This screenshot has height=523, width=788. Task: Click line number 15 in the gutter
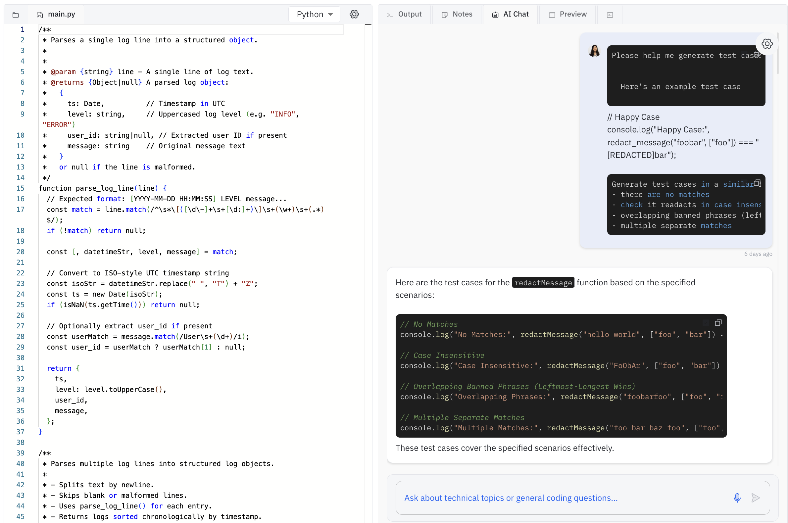click(x=20, y=188)
